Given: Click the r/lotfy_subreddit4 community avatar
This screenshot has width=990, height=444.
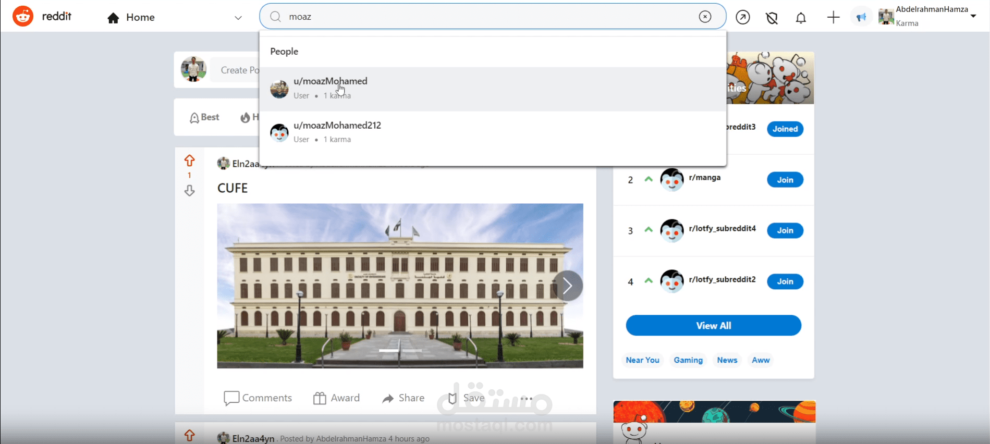Looking at the screenshot, I should (672, 230).
